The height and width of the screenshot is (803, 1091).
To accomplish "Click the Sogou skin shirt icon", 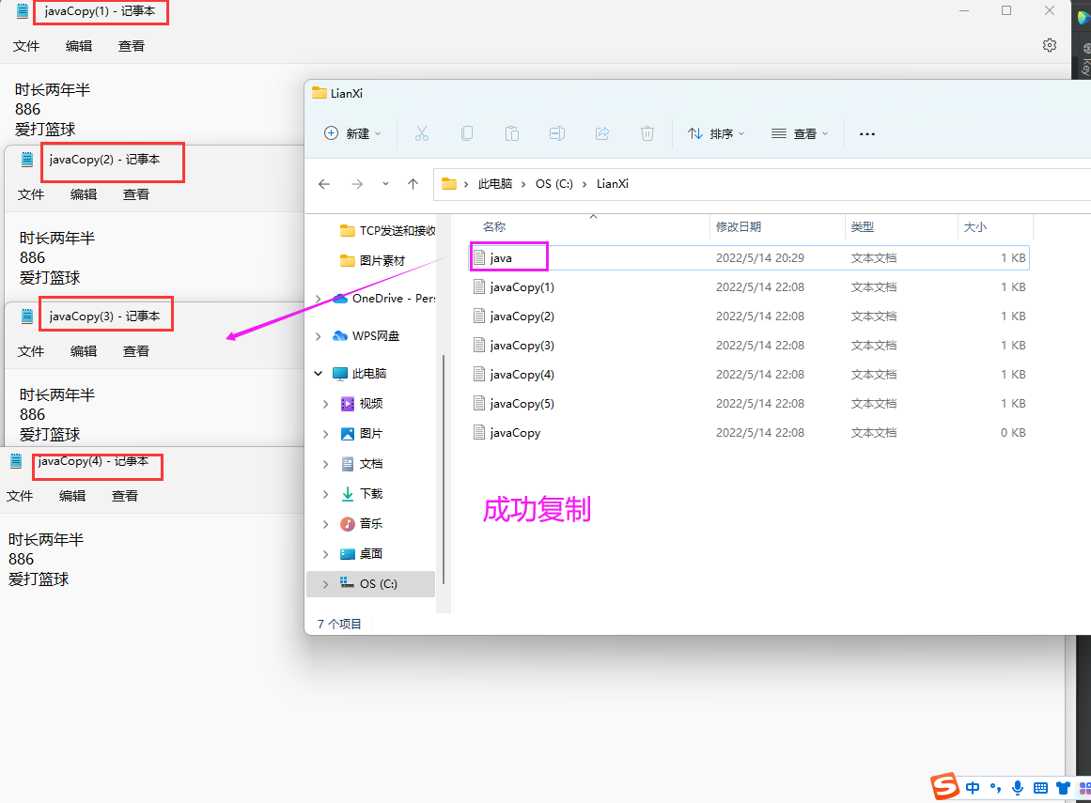I will (x=1063, y=788).
